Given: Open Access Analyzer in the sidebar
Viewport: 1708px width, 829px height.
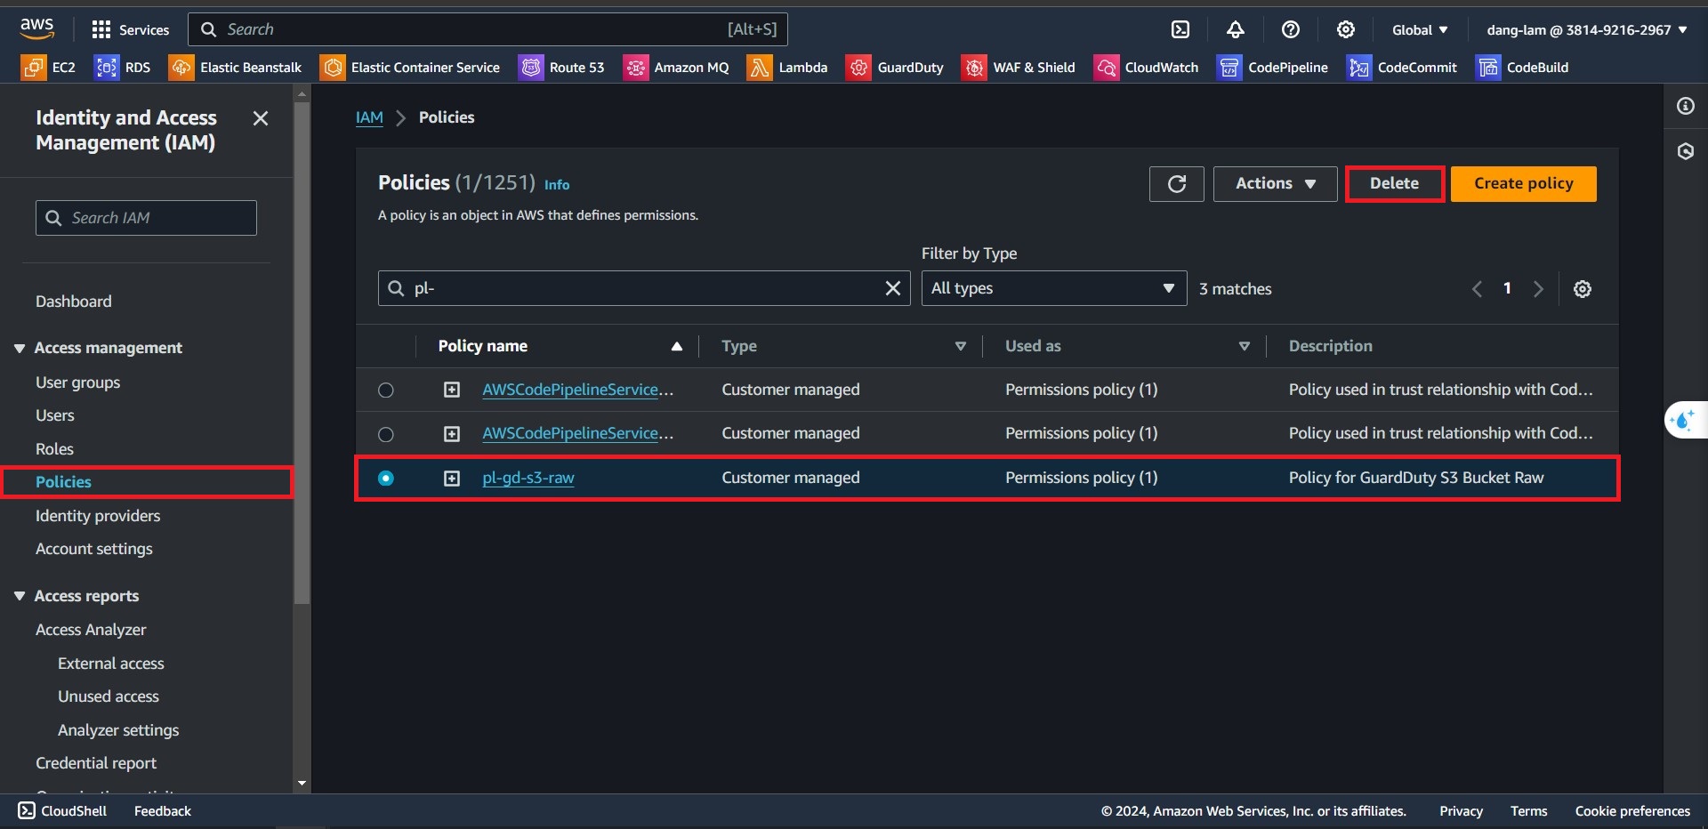Looking at the screenshot, I should click(91, 630).
